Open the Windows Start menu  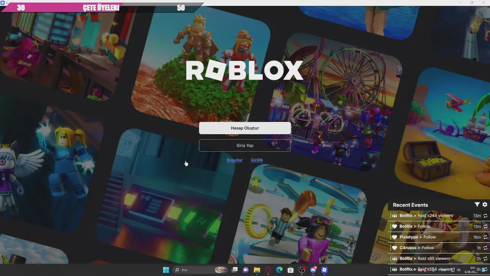pos(166,270)
